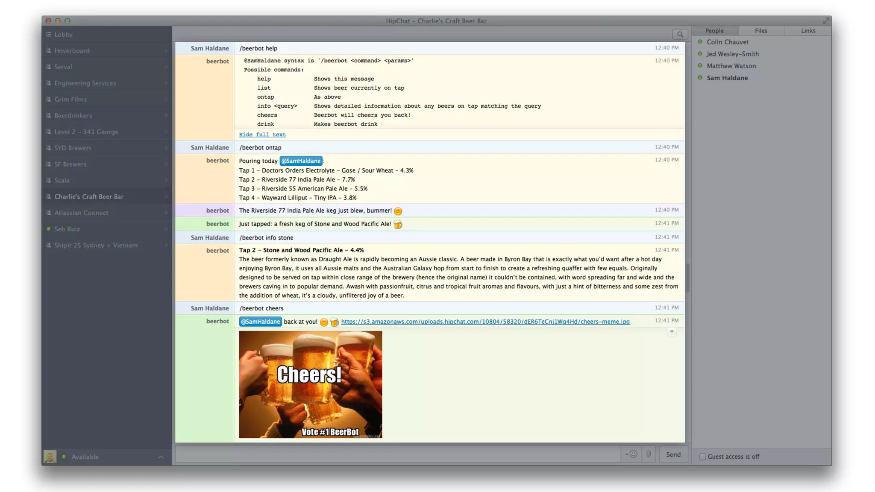875x492 pixels.
Task: Open Seb Ruiz private chat
Action: click(x=67, y=229)
